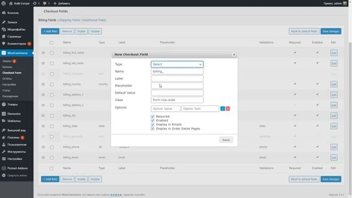Image resolution: width=352 pixels, height=198 pixels.
Task: Select the billing_first_name row checkbox
Action: click(52, 53)
